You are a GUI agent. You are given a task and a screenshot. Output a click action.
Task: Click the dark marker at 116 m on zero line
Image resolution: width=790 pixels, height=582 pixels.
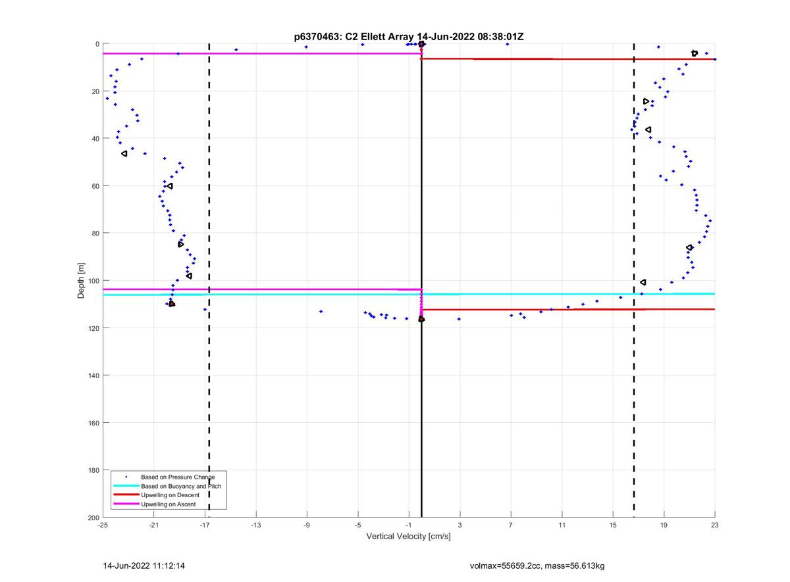(x=421, y=320)
